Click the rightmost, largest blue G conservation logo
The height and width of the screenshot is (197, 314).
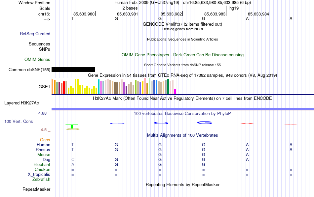click(205, 123)
